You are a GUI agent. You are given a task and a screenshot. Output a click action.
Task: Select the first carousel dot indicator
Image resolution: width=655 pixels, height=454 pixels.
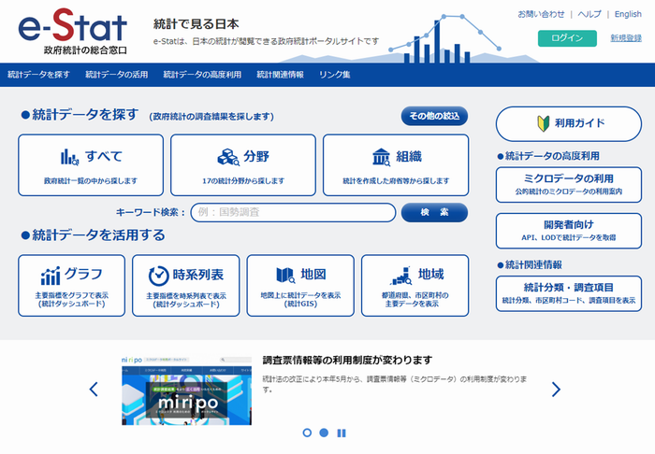tap(307, 433)
